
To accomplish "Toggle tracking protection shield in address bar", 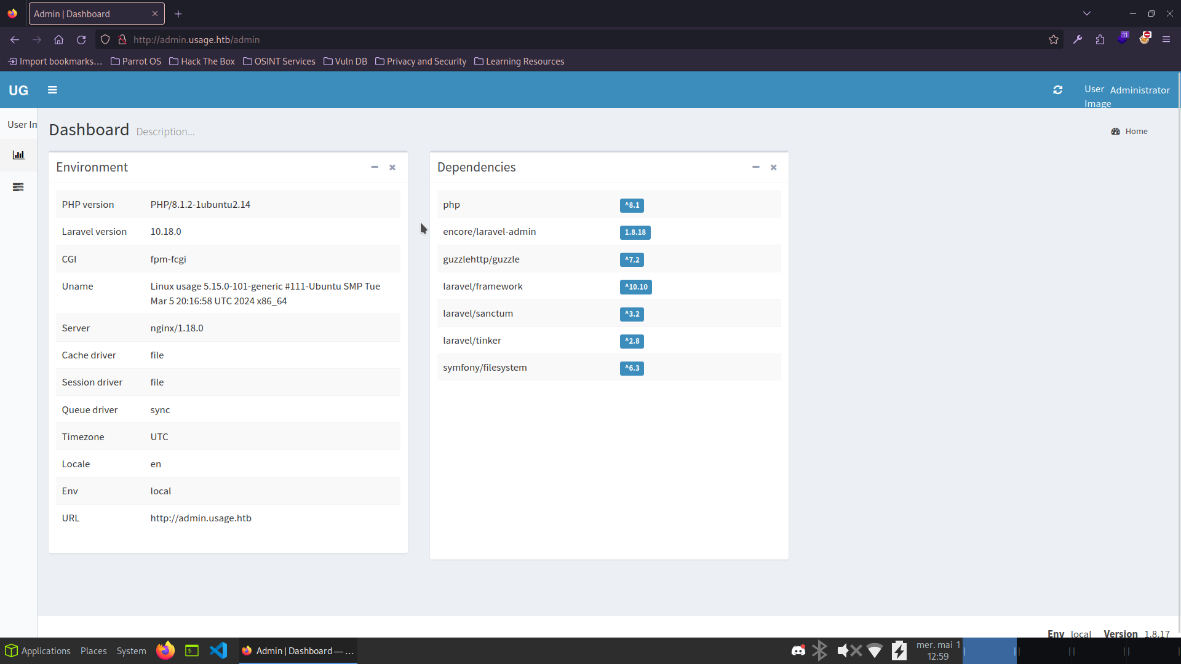I will tap(105, 39).
